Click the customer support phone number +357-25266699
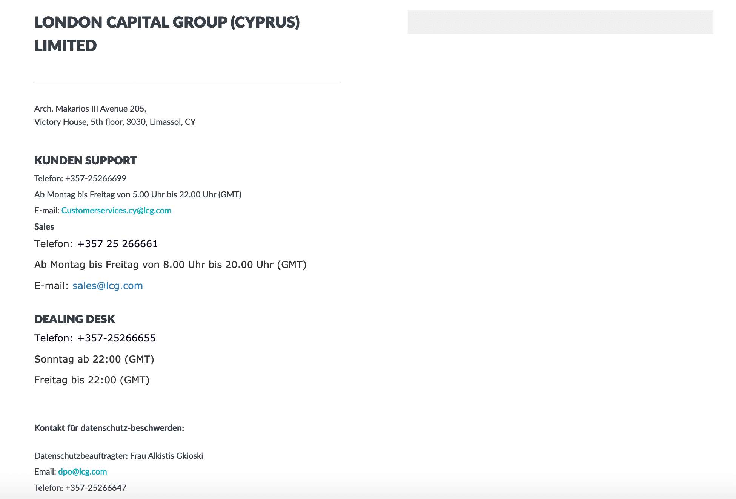This screenshot has width=736, height=499. click(x=95, y=178)
